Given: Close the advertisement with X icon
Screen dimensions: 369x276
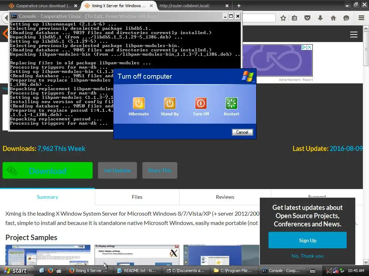Looking at the screenshot, I should [x=310, y=47].
